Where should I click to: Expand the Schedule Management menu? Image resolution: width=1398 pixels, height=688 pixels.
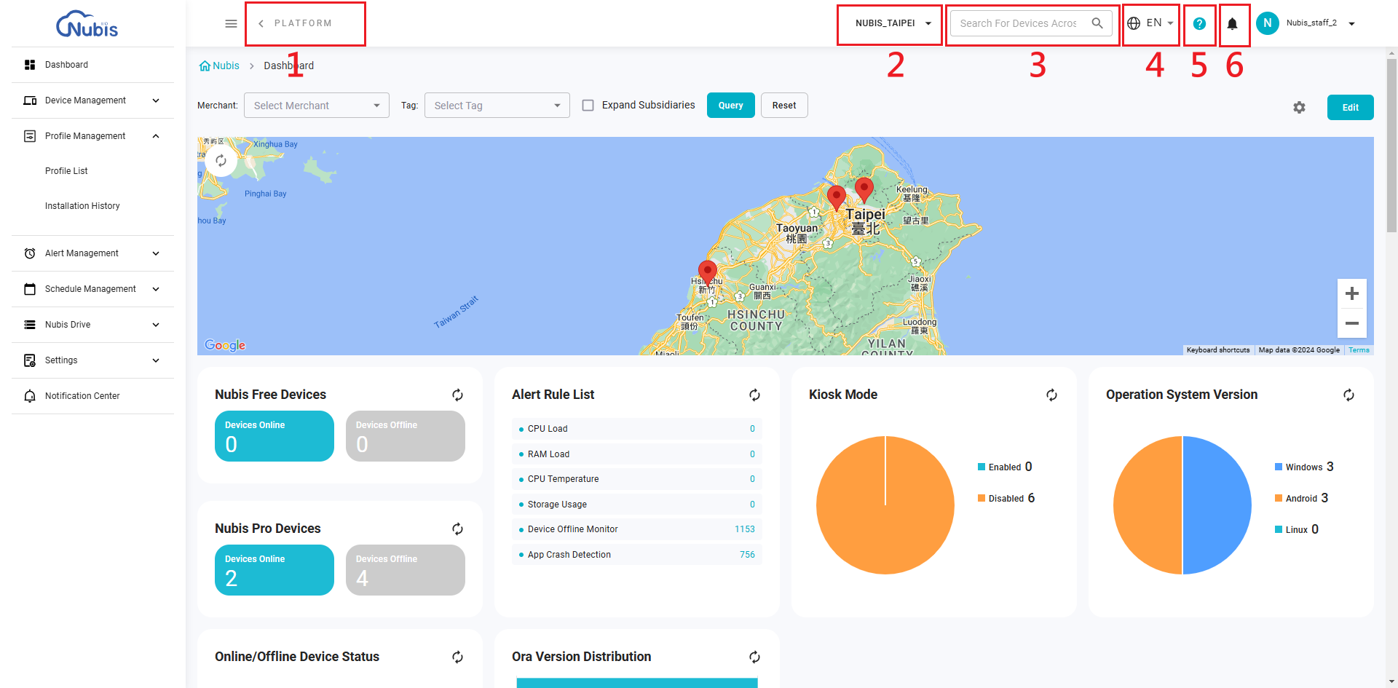click(93, 289)
